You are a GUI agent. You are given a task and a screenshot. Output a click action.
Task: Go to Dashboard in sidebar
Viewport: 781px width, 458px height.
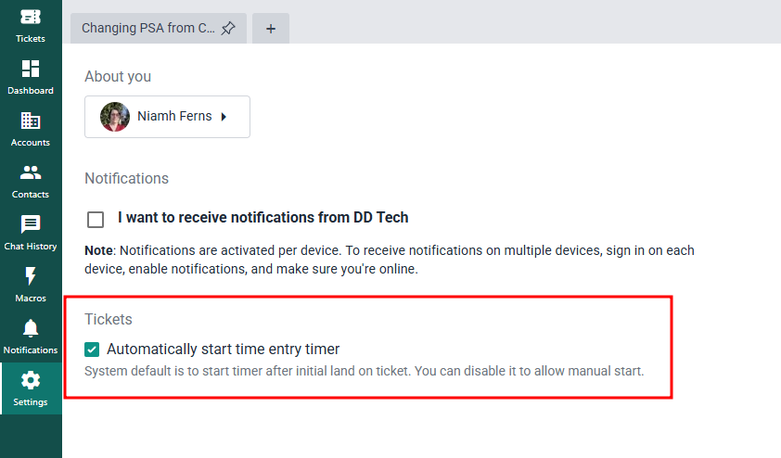pos(31,70)
